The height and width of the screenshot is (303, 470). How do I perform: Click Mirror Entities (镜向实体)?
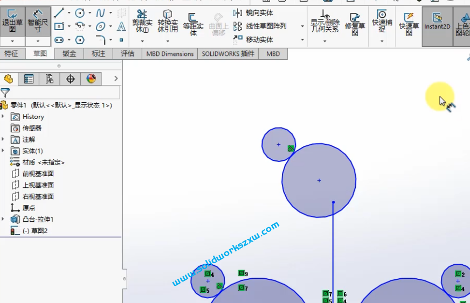pos(253,13)
